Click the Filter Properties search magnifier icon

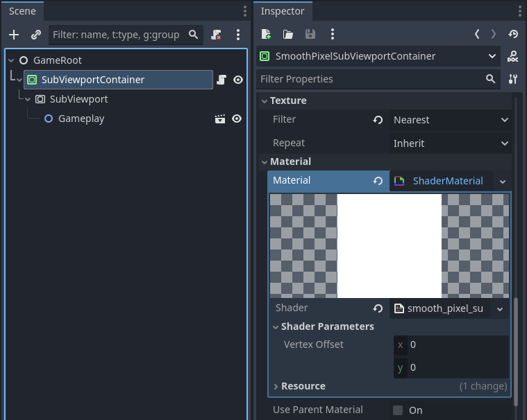point(490,79)
